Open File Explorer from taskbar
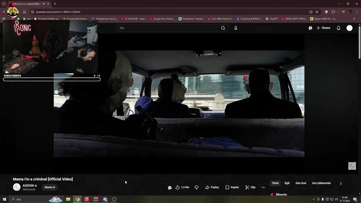Viewport: 361px width, 203px height. (68, 199)
